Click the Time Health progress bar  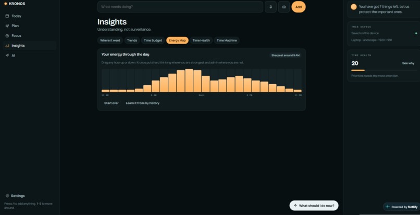pyautogui.click(x=384, y=70)
